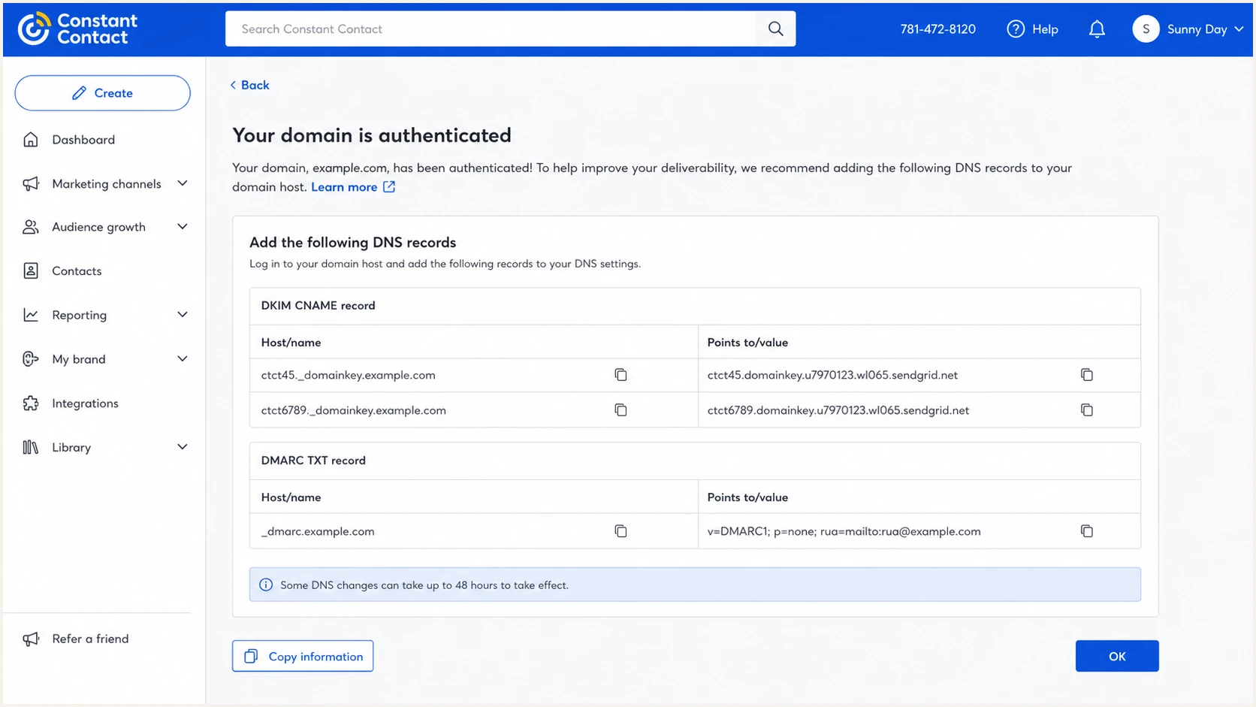Expand the Reporting chevron
Image resolution: width=1256 pixels, height=707 pixels.
183,315
